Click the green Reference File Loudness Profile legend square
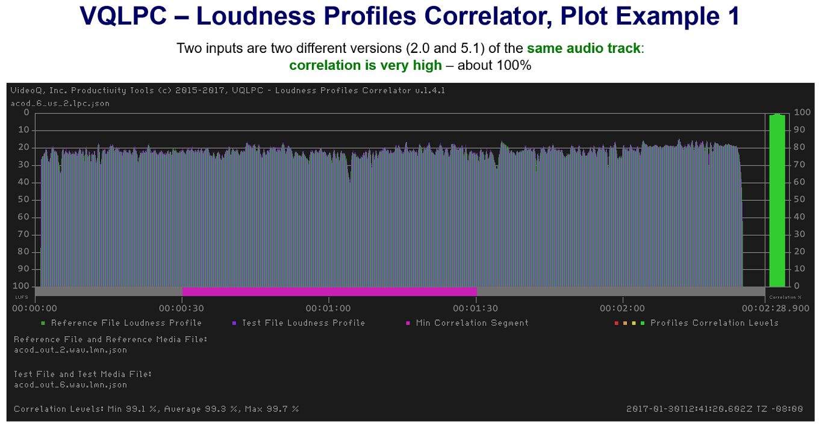 (x=45, y=323)
